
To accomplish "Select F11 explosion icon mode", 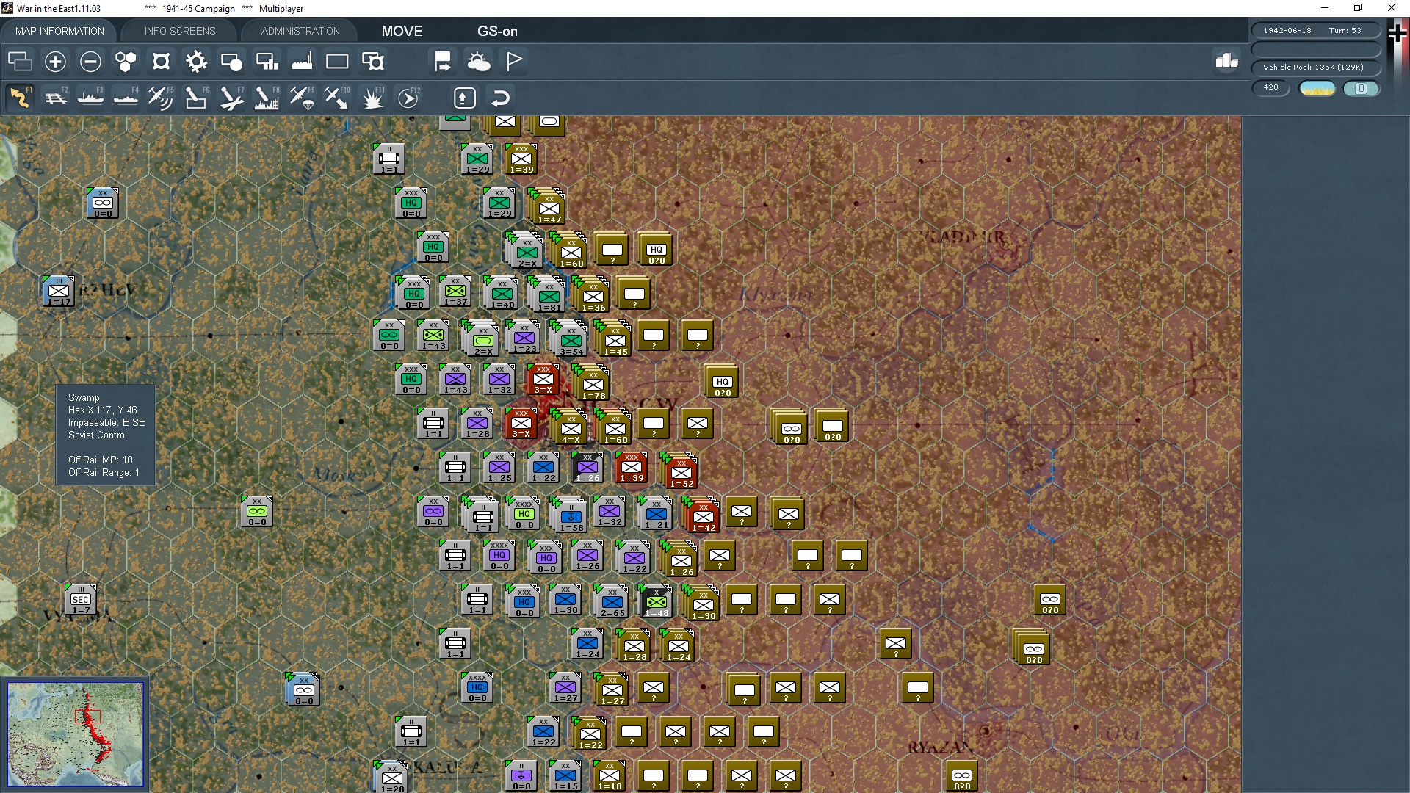I will 372,97.
